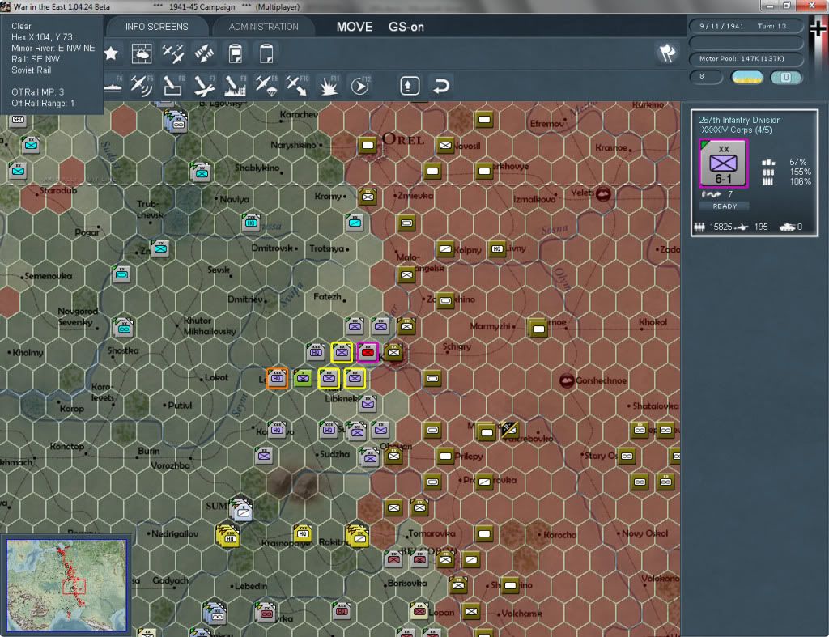Select the F7 bomb airfield mode icon
829x637 pixels.
(204, 85)
